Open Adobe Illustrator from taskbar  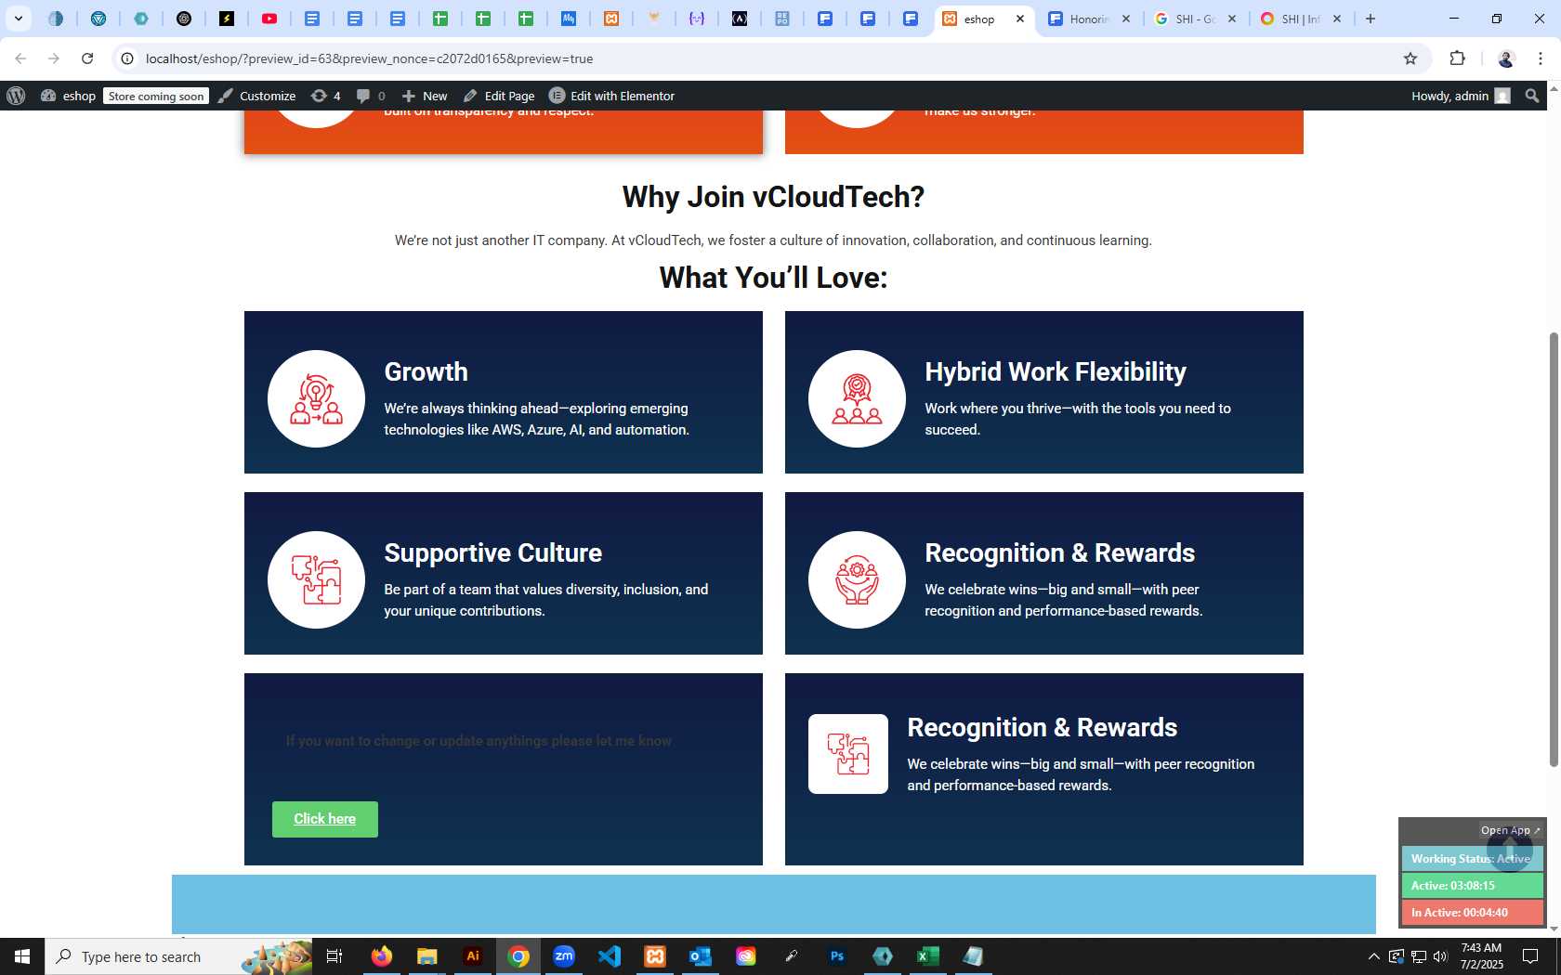(473, 956)
